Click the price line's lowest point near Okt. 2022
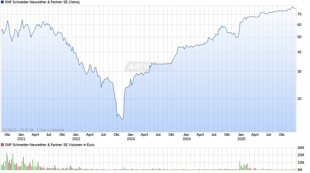This screenshot has height=173, width=310. [x=122, y=119]
